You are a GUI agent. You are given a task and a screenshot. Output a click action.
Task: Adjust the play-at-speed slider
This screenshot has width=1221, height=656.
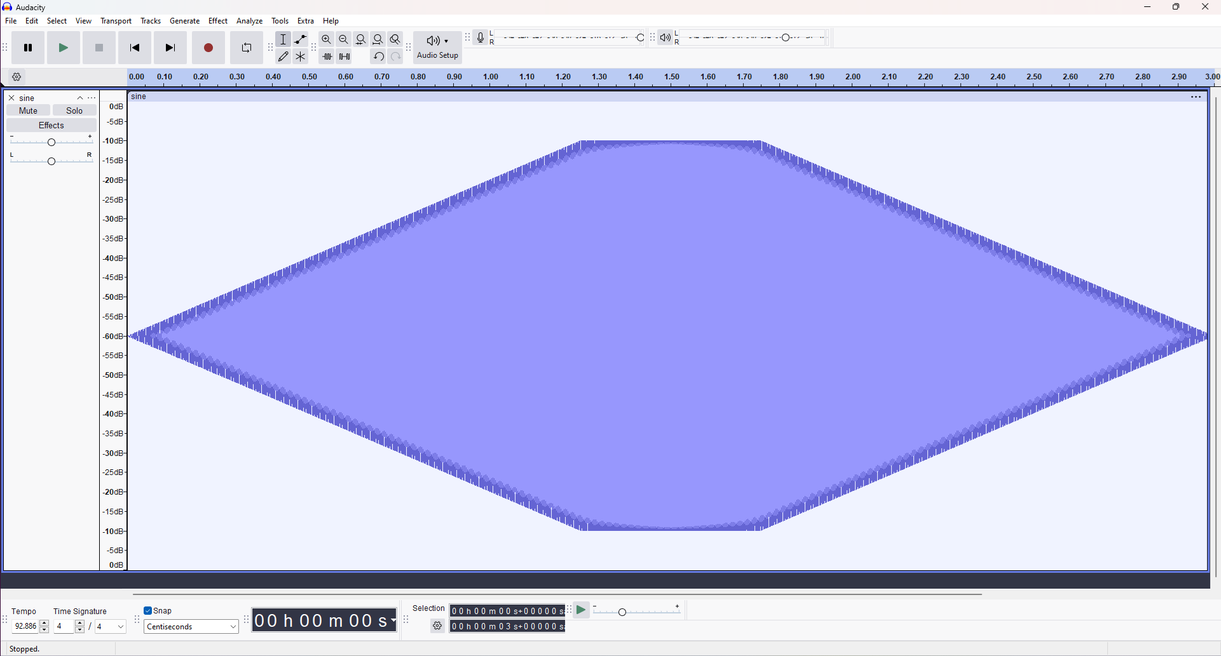[622, 612]
